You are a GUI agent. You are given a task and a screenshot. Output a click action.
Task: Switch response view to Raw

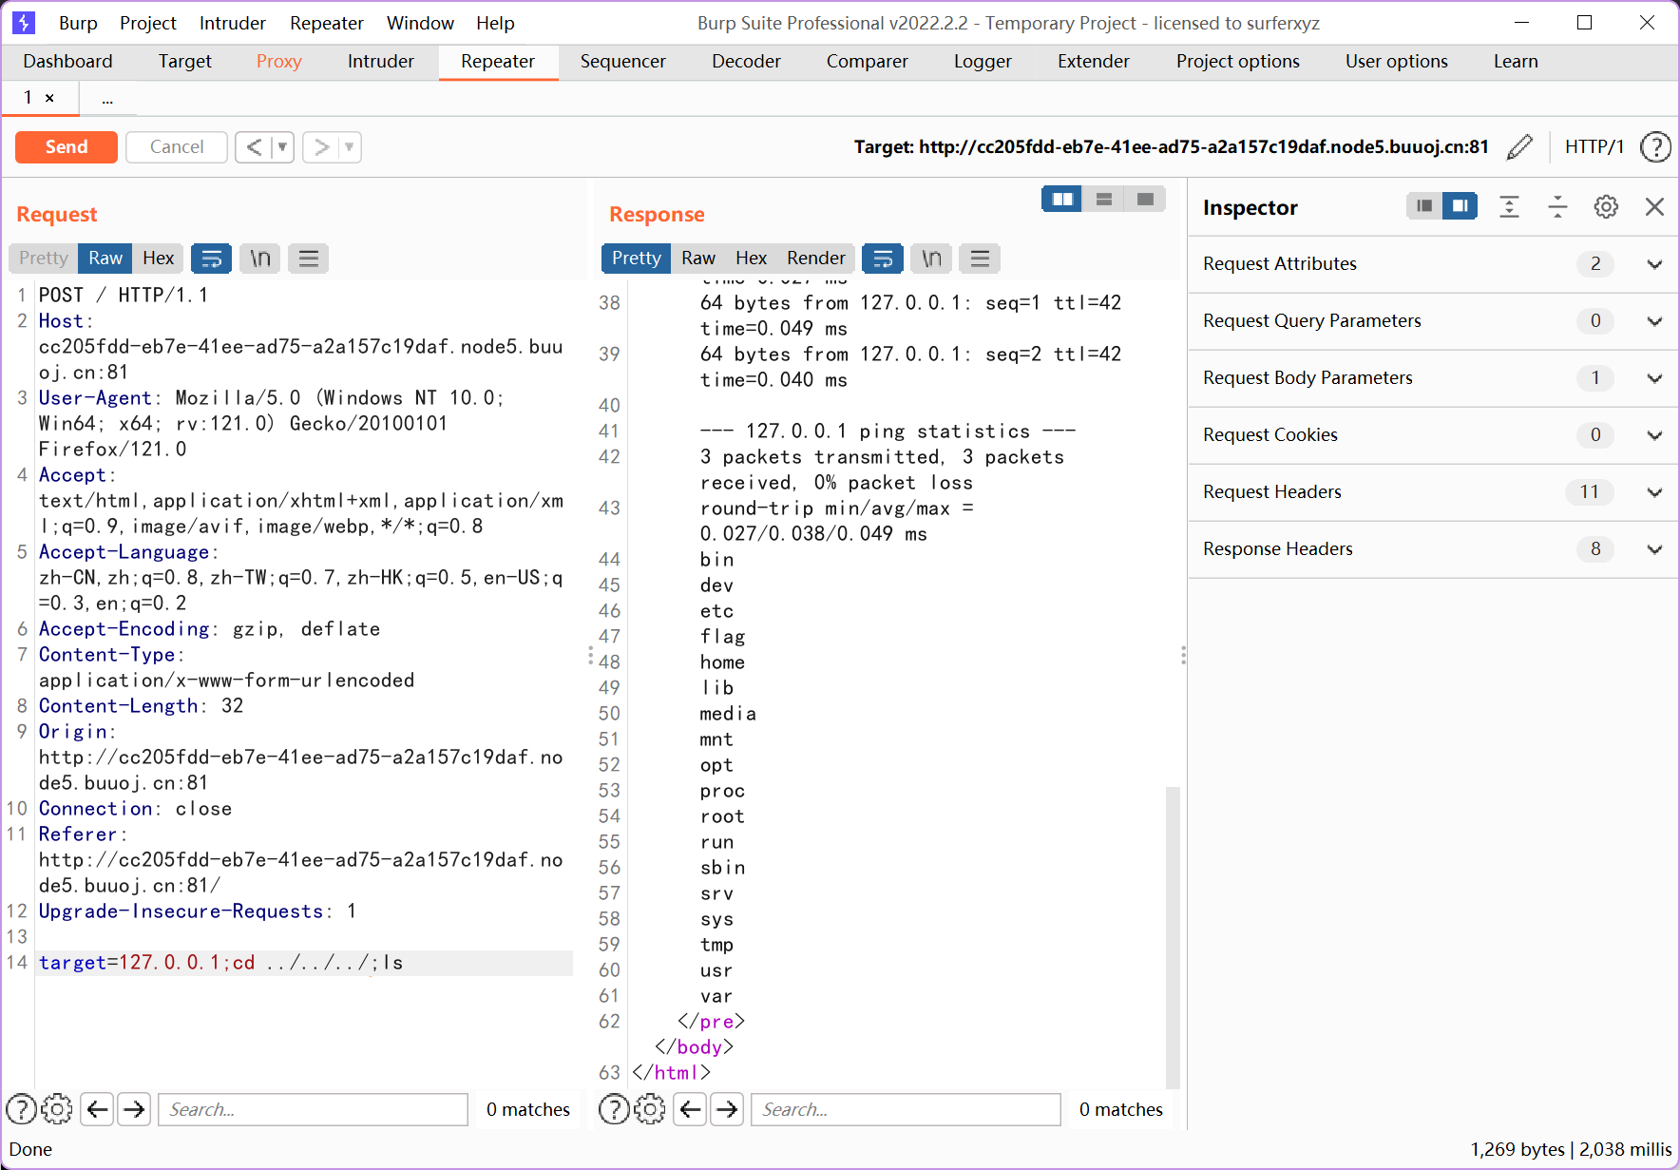(x=697, y=259)
